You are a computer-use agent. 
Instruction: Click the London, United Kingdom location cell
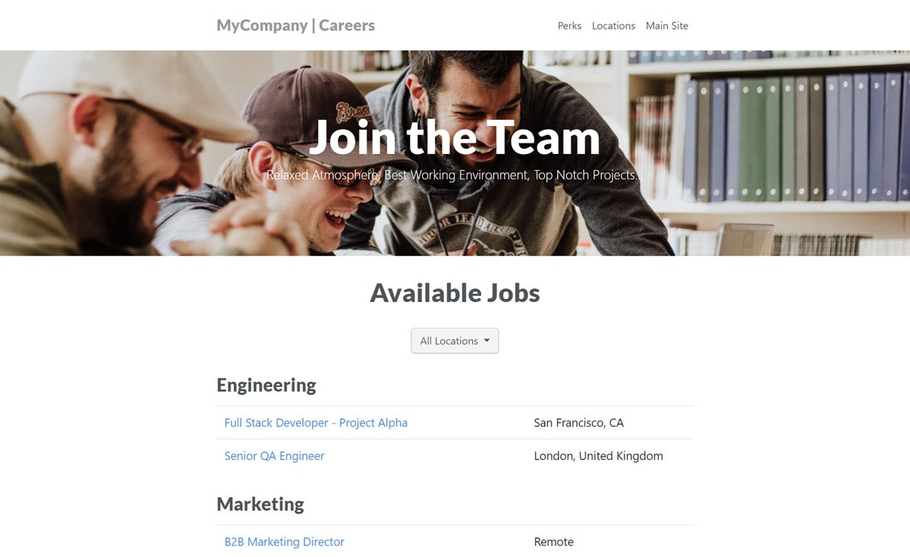(x=598, y=456)
